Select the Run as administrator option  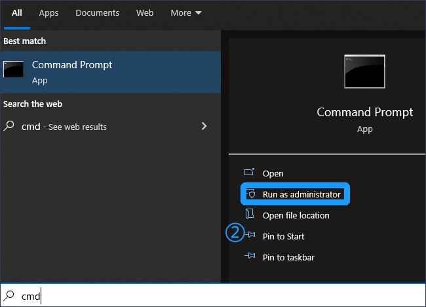pos(301,194)
